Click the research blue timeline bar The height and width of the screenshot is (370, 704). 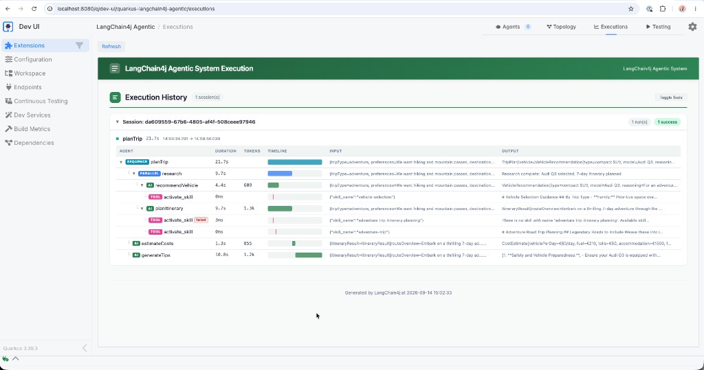[x=280, y=174]
